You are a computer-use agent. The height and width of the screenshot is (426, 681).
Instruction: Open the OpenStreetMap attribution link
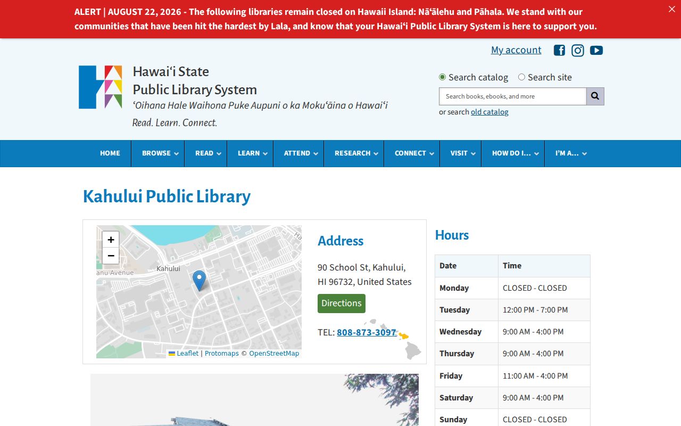[274, 354]
